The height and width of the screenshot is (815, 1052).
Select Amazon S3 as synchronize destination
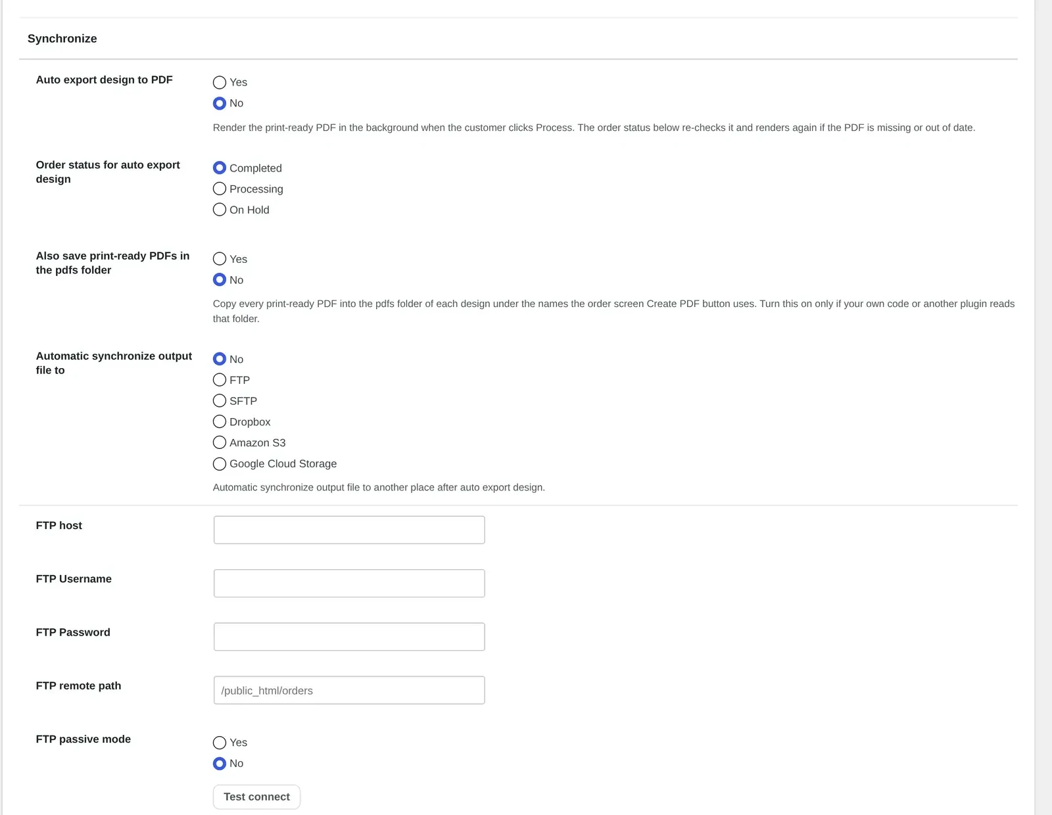(220, 442)
